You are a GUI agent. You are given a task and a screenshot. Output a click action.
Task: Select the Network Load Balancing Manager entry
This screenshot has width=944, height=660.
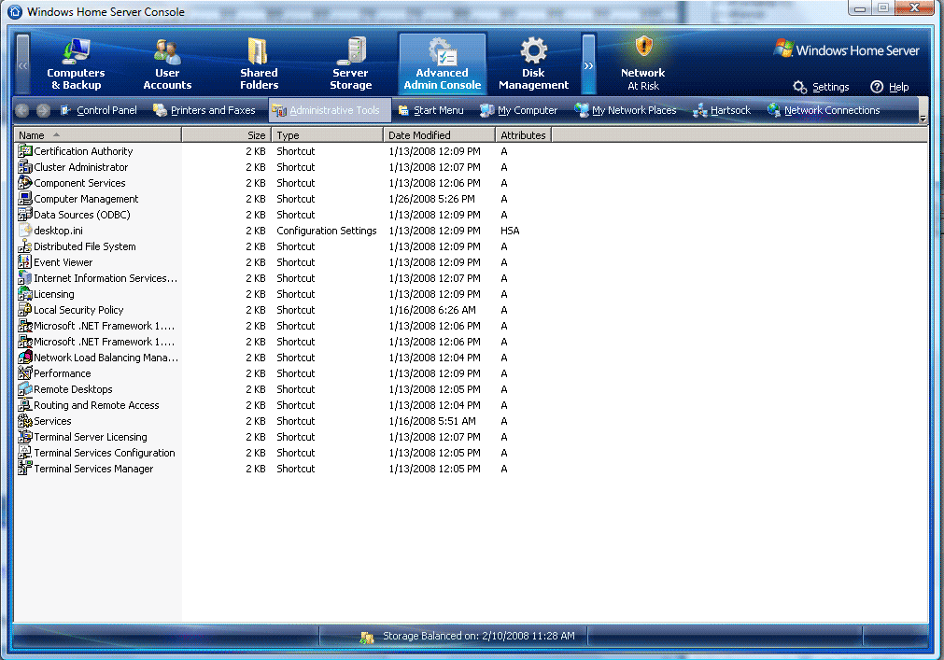pos(106,358)
